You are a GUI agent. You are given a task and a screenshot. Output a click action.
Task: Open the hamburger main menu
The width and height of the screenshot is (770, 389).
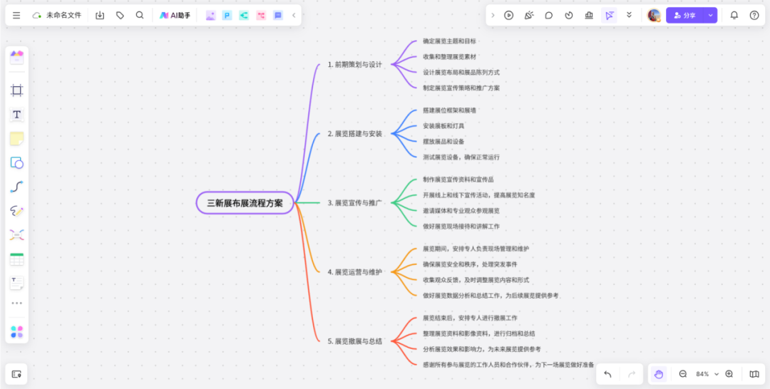(x=16, y=16)
